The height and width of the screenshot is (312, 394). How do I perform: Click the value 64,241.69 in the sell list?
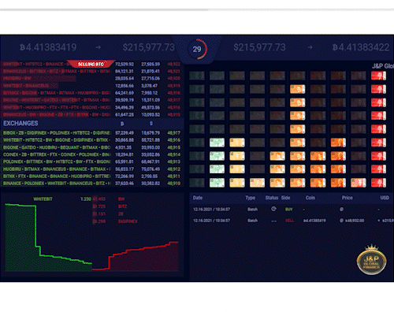[125, 93]
